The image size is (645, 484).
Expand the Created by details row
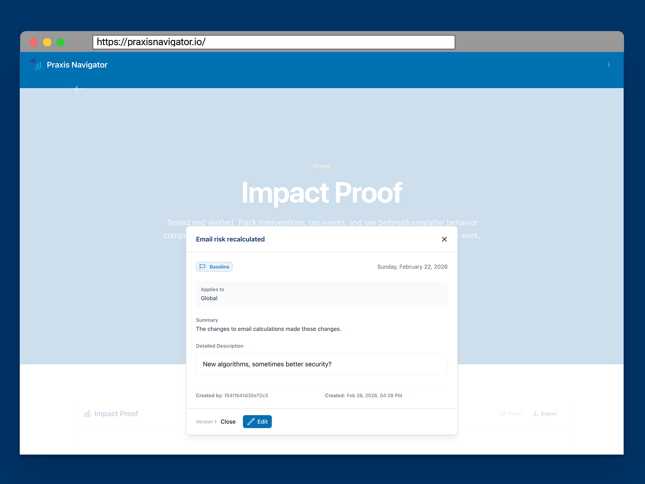click(232, 395)
